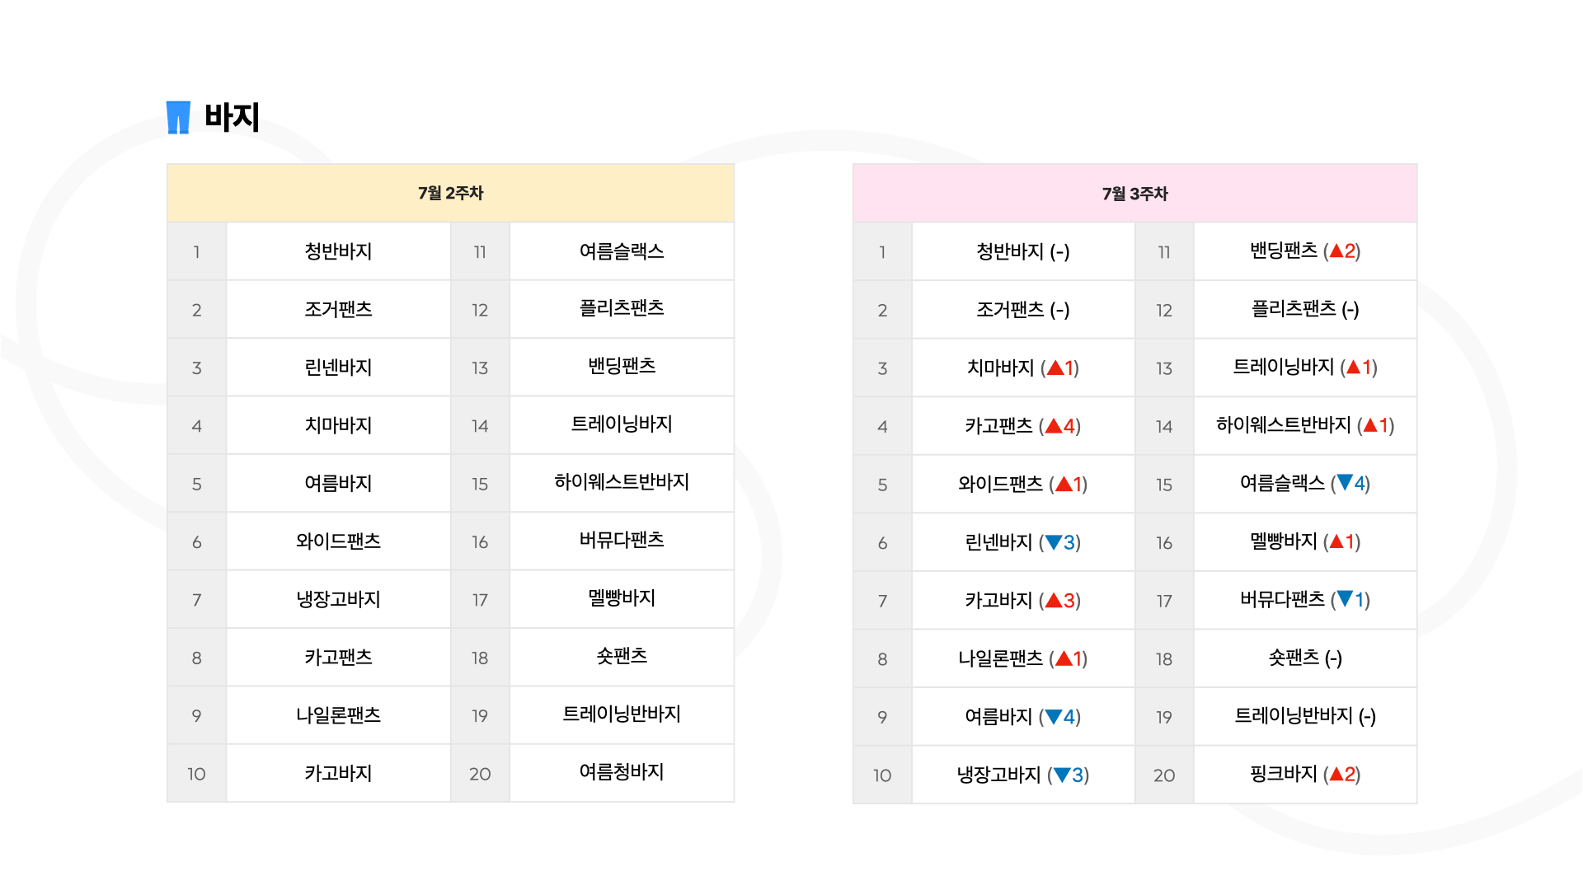Click 밴딩팬츠 (▲2) cell
This screenshot has width=1583, height=890.
pyautogui.click(x=1305, y=251)
